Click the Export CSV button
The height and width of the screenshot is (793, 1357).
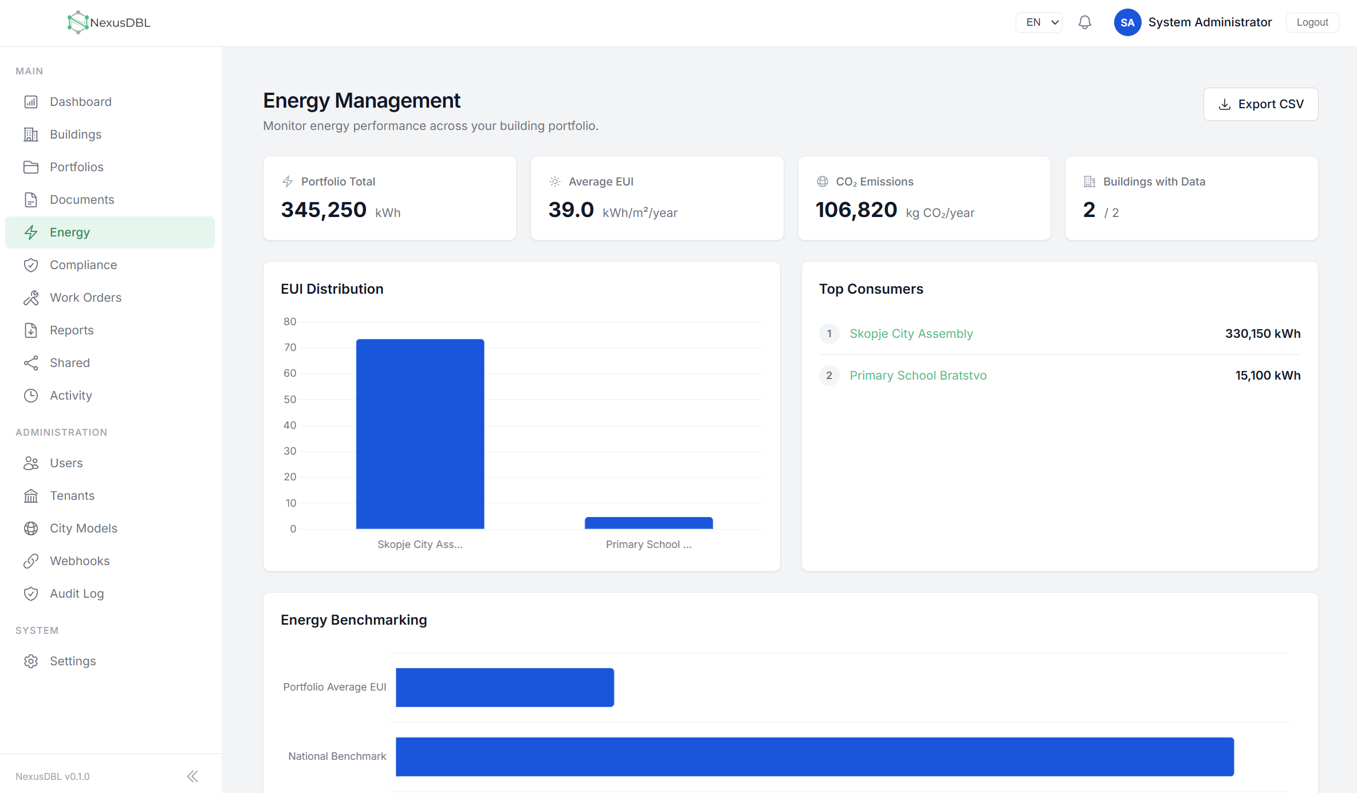point(1261,104)
